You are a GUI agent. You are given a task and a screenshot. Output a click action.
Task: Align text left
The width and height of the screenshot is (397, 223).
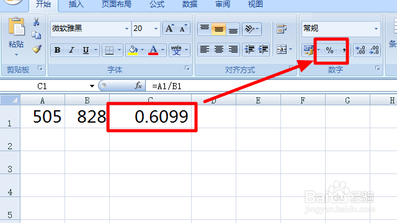pos(205,50)
